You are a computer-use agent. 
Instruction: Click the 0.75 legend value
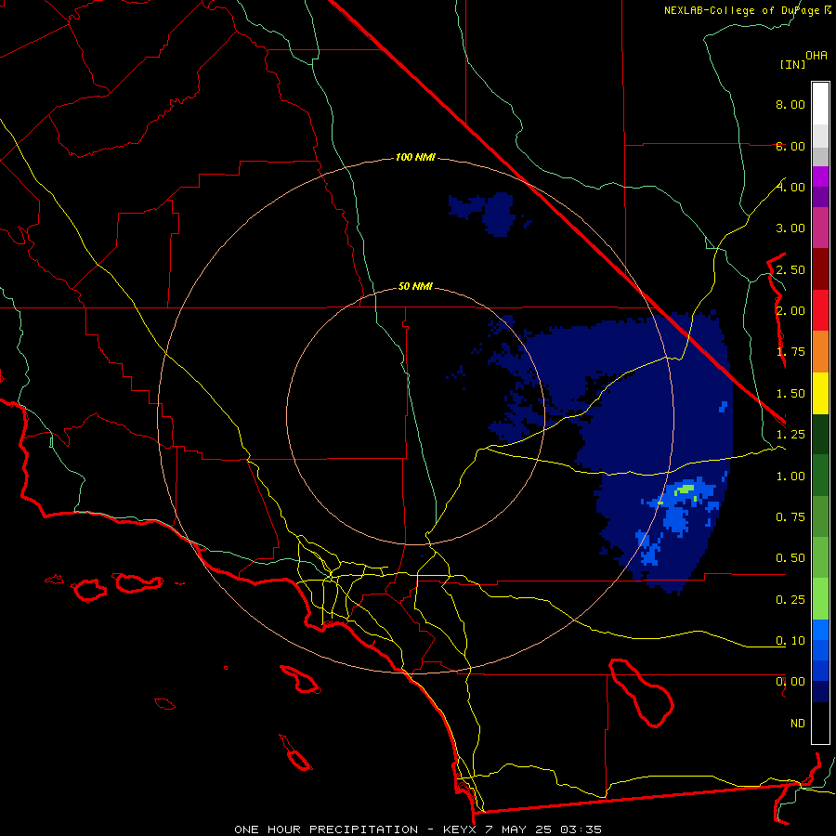[x=790, y=517]
